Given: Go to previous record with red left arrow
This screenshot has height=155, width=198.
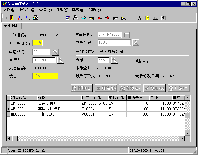Looking at the screenshot, I should [99, 18].
